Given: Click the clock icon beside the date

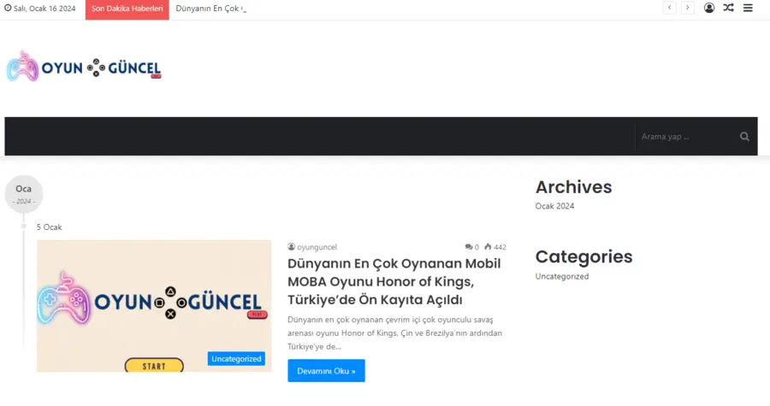Looking at the screenshot, I should [8, 8].
